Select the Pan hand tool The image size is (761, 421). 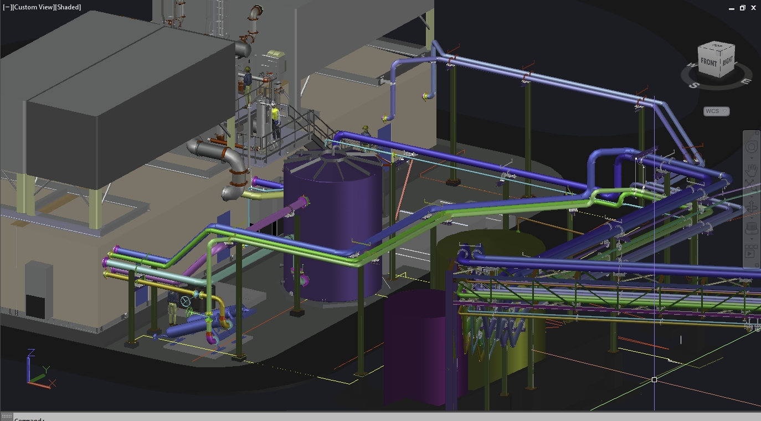coord(751,170)
